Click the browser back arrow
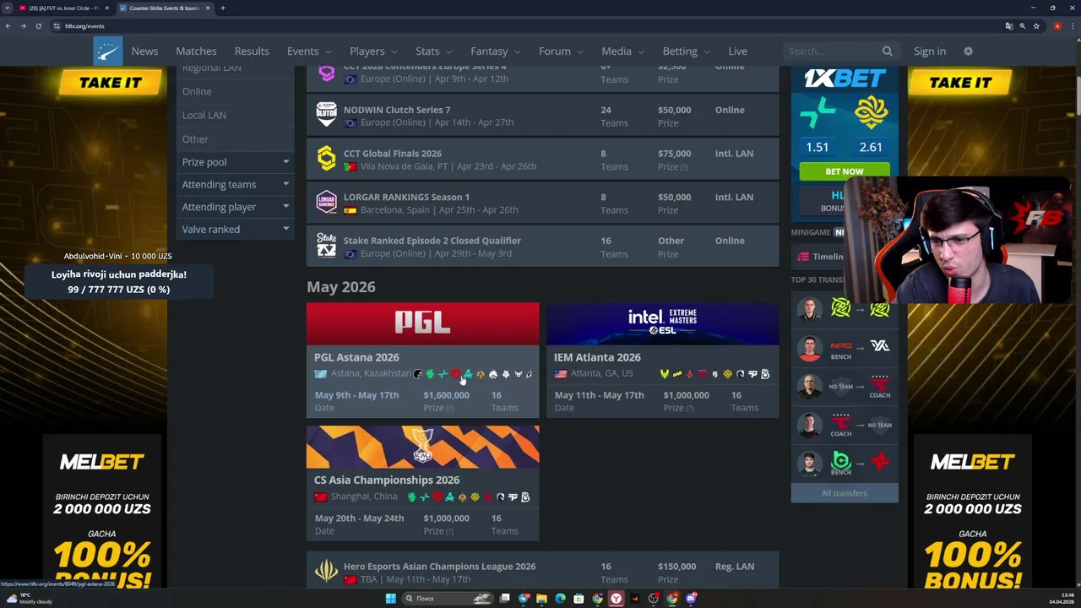Viewport: 1081px width, 608px height. pos(8,26)
